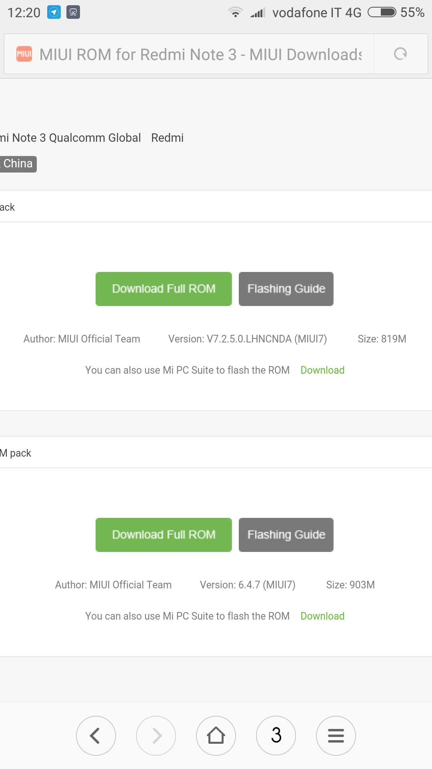This screenshot has height=769, width=432.
Task: Select Redmi Note 3 Qualcomm Global tab
Action: (x=70, y=138)
